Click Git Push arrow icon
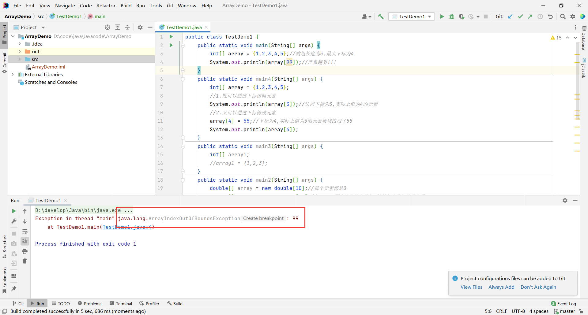Screen dimensions: 588x315 [530, 17]
